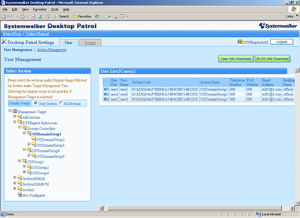Click the ABC@2.com email cell
This screenshot has height=218, width=300.
click(x=272, y=94)
